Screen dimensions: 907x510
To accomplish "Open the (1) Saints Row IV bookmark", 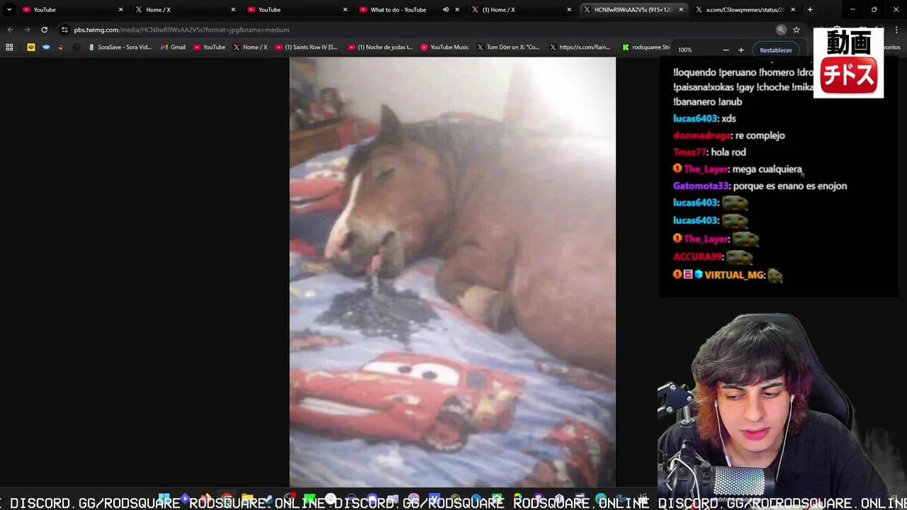I will click(x=306, y=47).
